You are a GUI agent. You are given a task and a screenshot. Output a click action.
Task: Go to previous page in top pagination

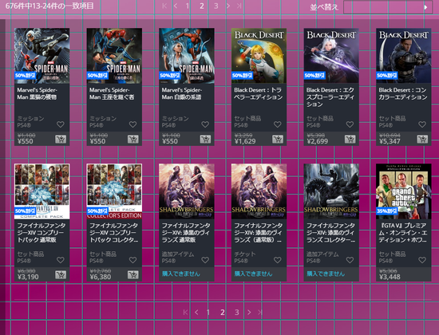176,6
